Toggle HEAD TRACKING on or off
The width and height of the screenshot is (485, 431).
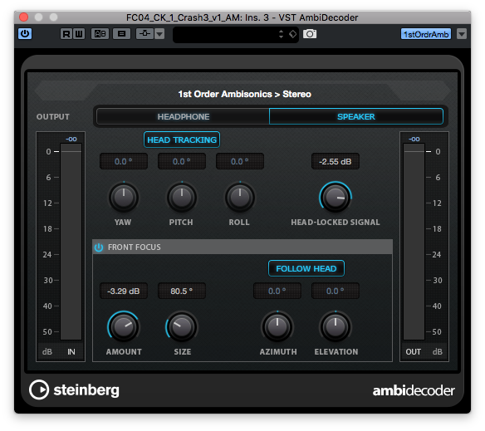(182, 140)
